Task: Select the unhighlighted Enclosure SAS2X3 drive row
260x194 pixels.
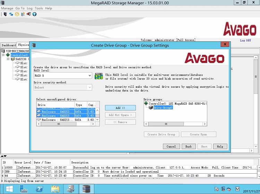Action: (66, 120)
